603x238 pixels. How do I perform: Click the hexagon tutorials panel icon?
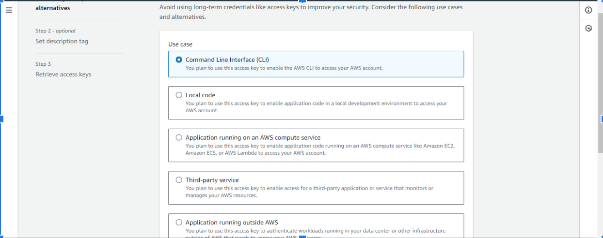pos(588,29)
